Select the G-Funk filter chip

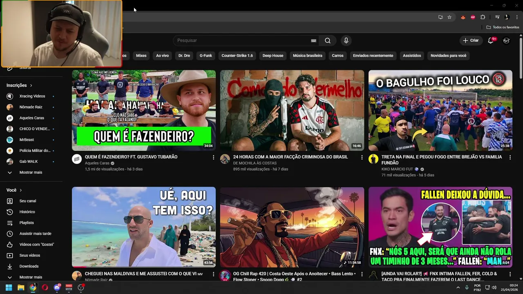click(x=206, y=56)
